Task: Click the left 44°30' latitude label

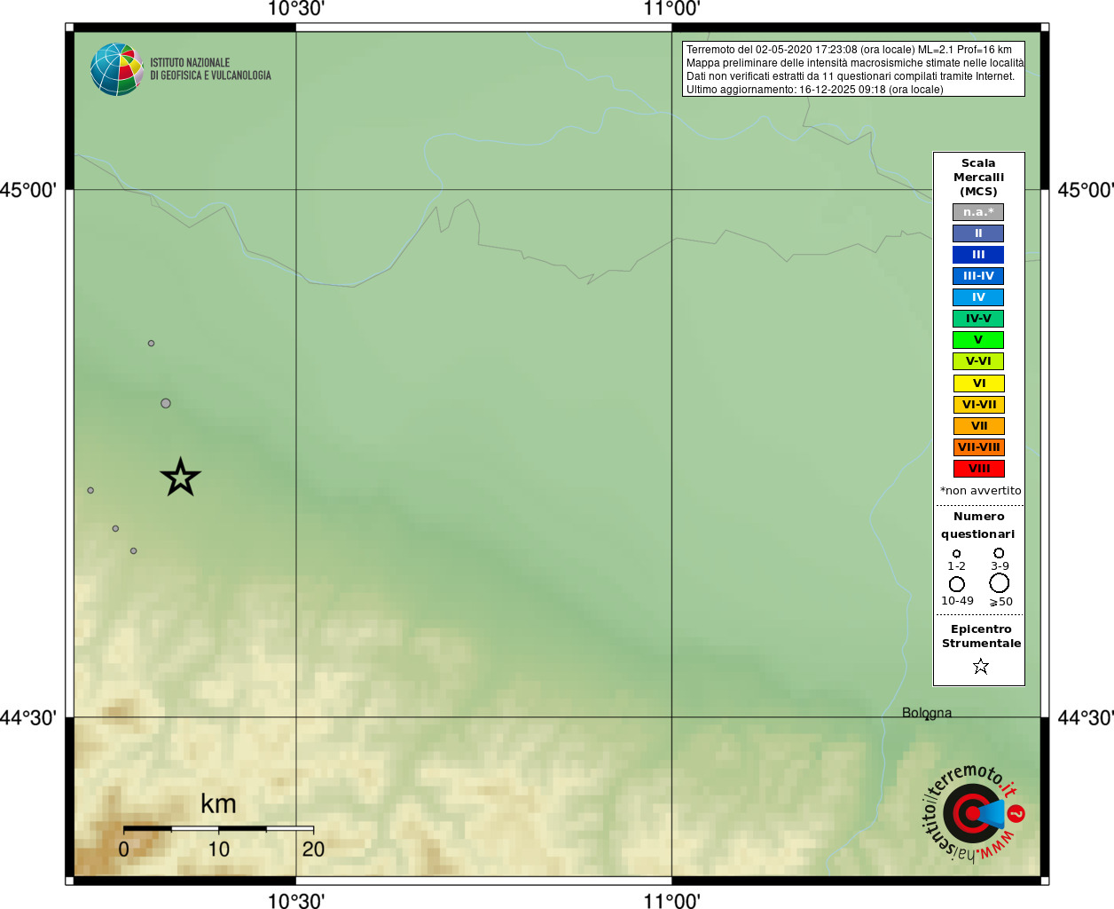Action: (28, 717)
